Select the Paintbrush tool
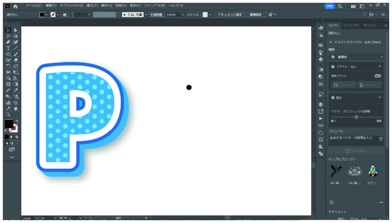392x223 pixels. [16, 54]
